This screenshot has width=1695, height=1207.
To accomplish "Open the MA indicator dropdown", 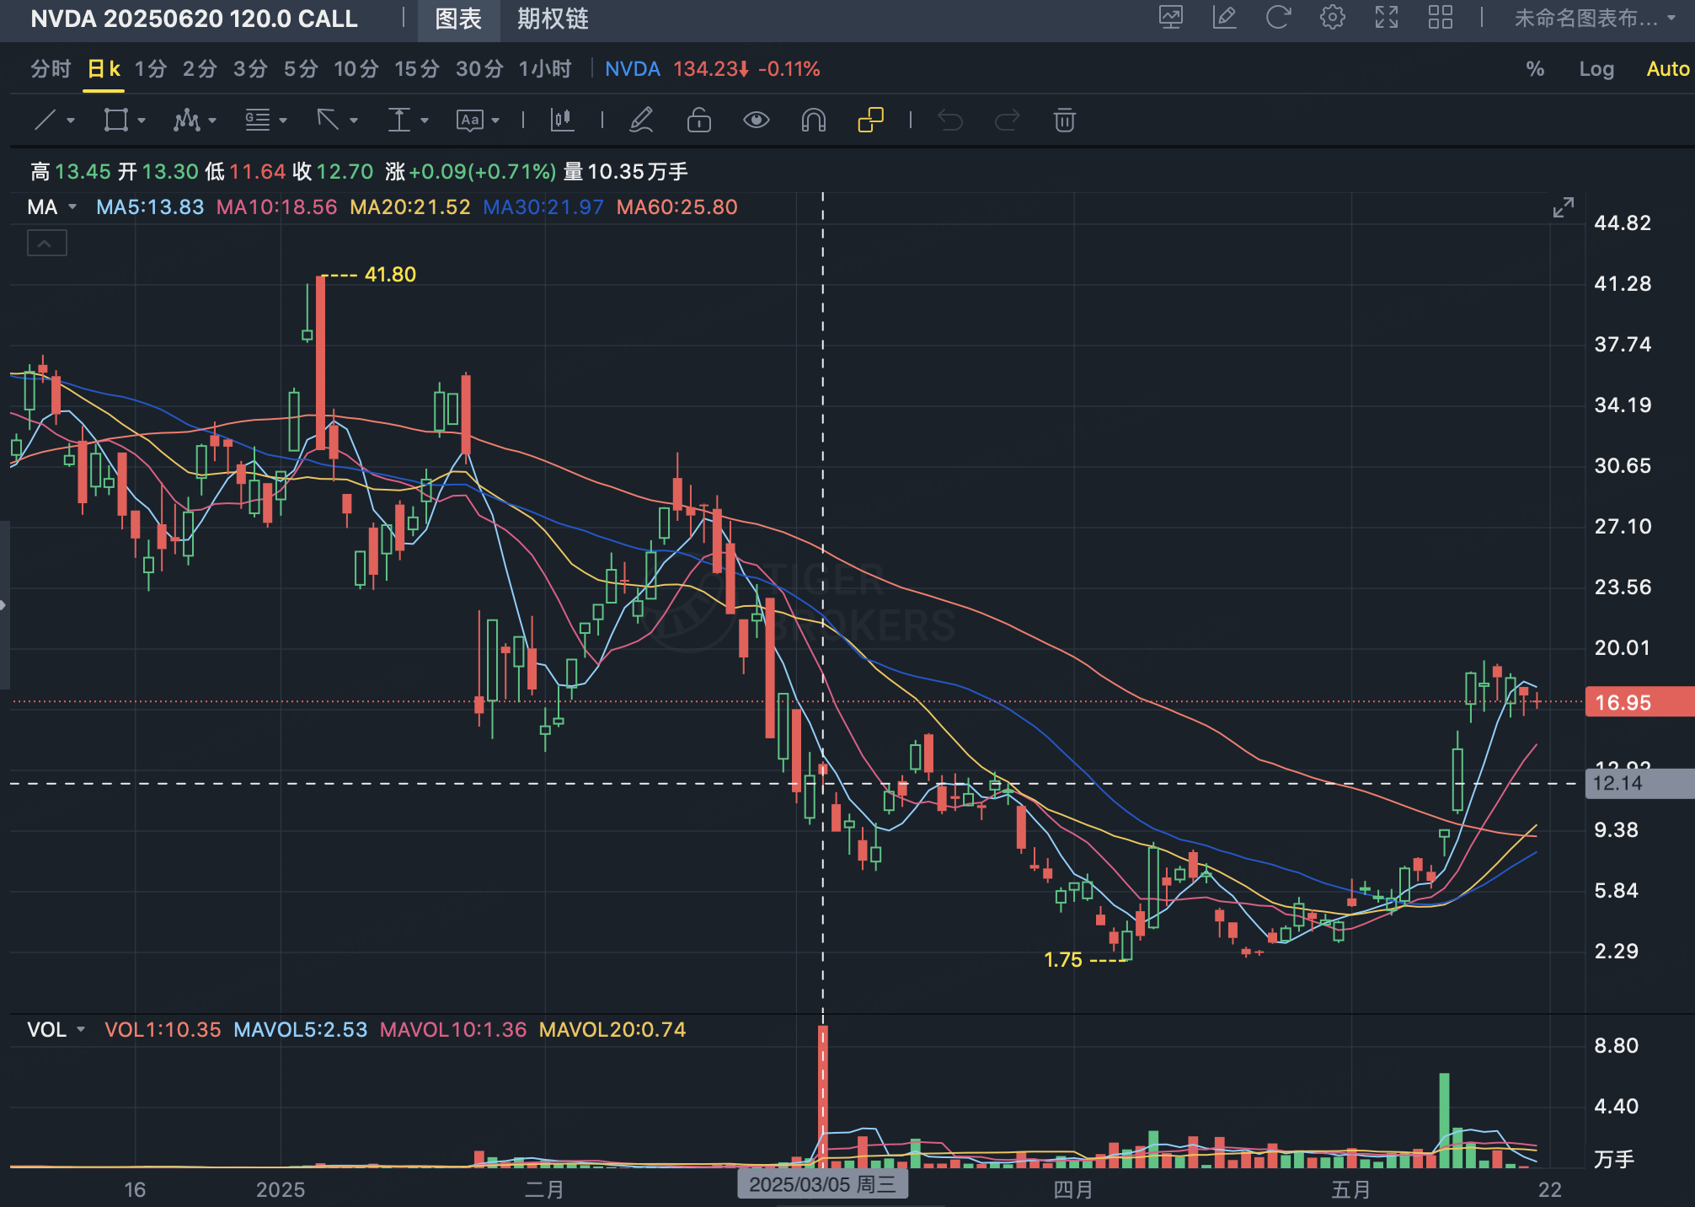I will pyautogui.click(x=72, y=207).
